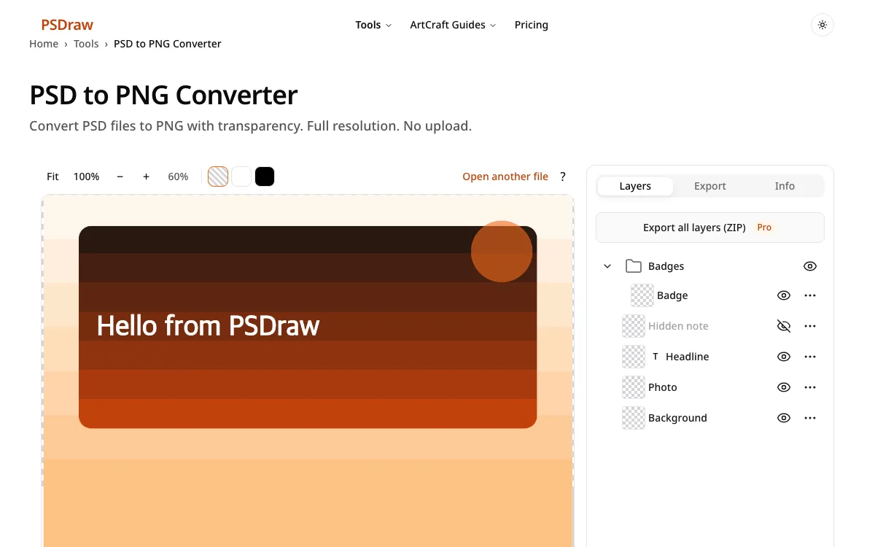Screen dimensions: 875x547
Task: Switch to the Info tab
Action: [785, 186]
